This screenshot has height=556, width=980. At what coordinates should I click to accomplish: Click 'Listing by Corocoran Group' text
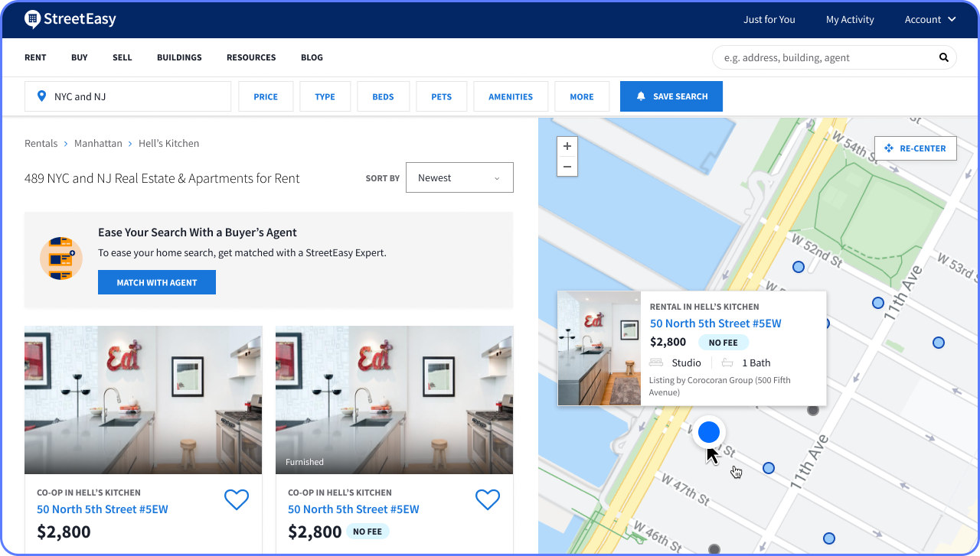[x=720, y=386]
